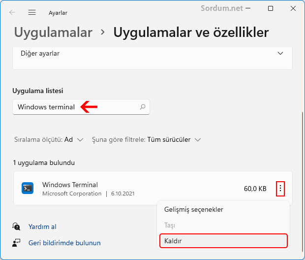Open Geri bildirimde bulunun link
Screen dimensions: 305x260
(x=64, y=243)
